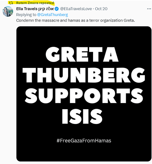Open the Oct 20 post timestamp
This screenshot has width=152, height=164.
101,9
